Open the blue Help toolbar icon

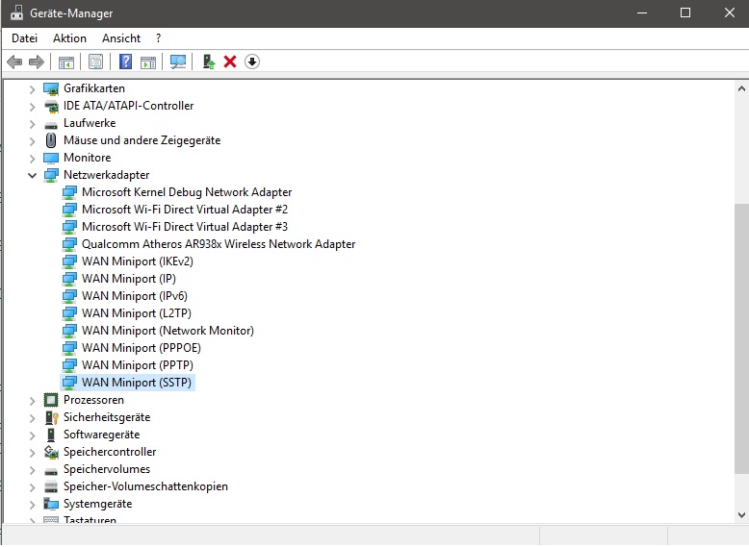[x=125, y=62]
